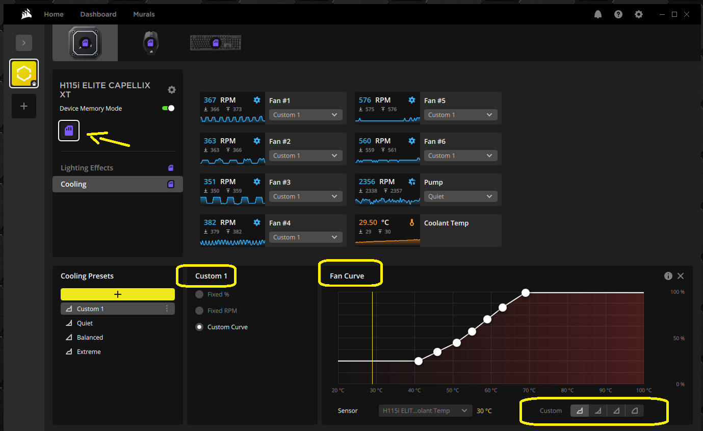This screenshot has width=703, height=431.
Task: Apply the second curve shape preset
Action: coord(598,411)
